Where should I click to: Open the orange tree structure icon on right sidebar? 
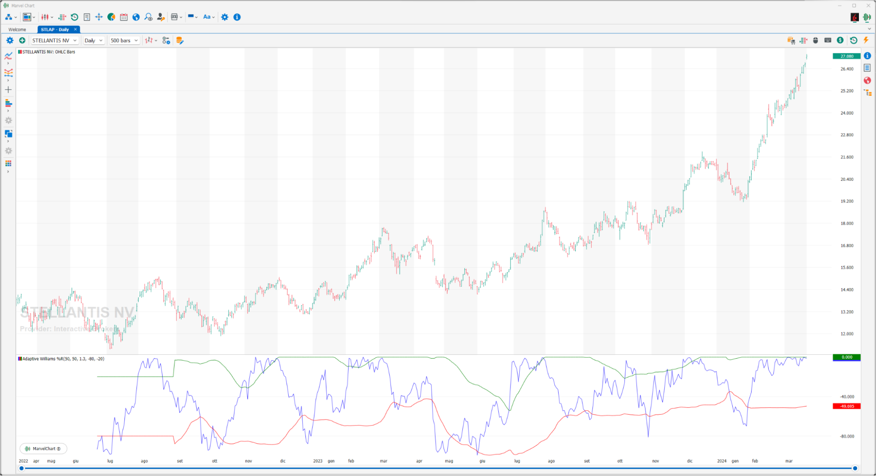pyautogui.click(x=867, y=93)
